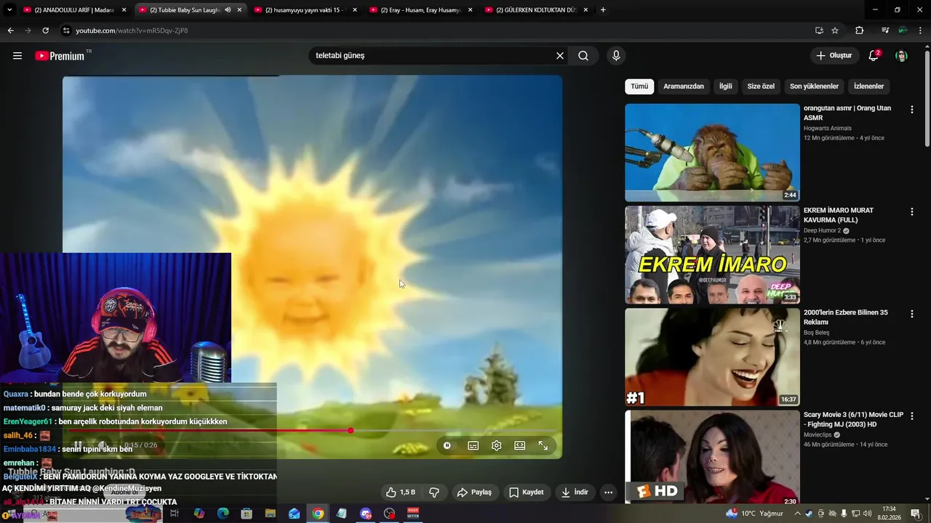Download the video with İndir

click(575, 492)
